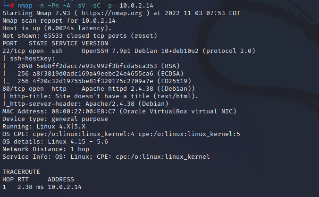The image size is (319, 197).
Task: Click the RSA host key fingerprint
Action: (x=85, y=66)
